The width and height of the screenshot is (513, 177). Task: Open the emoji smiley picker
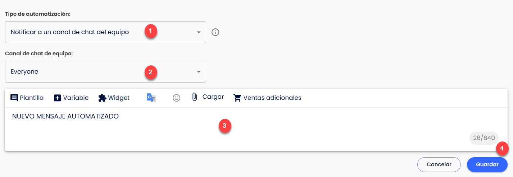[176, 98]
